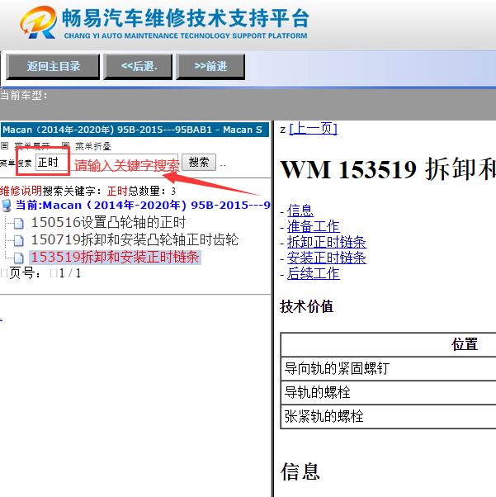Click the 技术价值 heading

pyautogui.click(x=306, y=307)
